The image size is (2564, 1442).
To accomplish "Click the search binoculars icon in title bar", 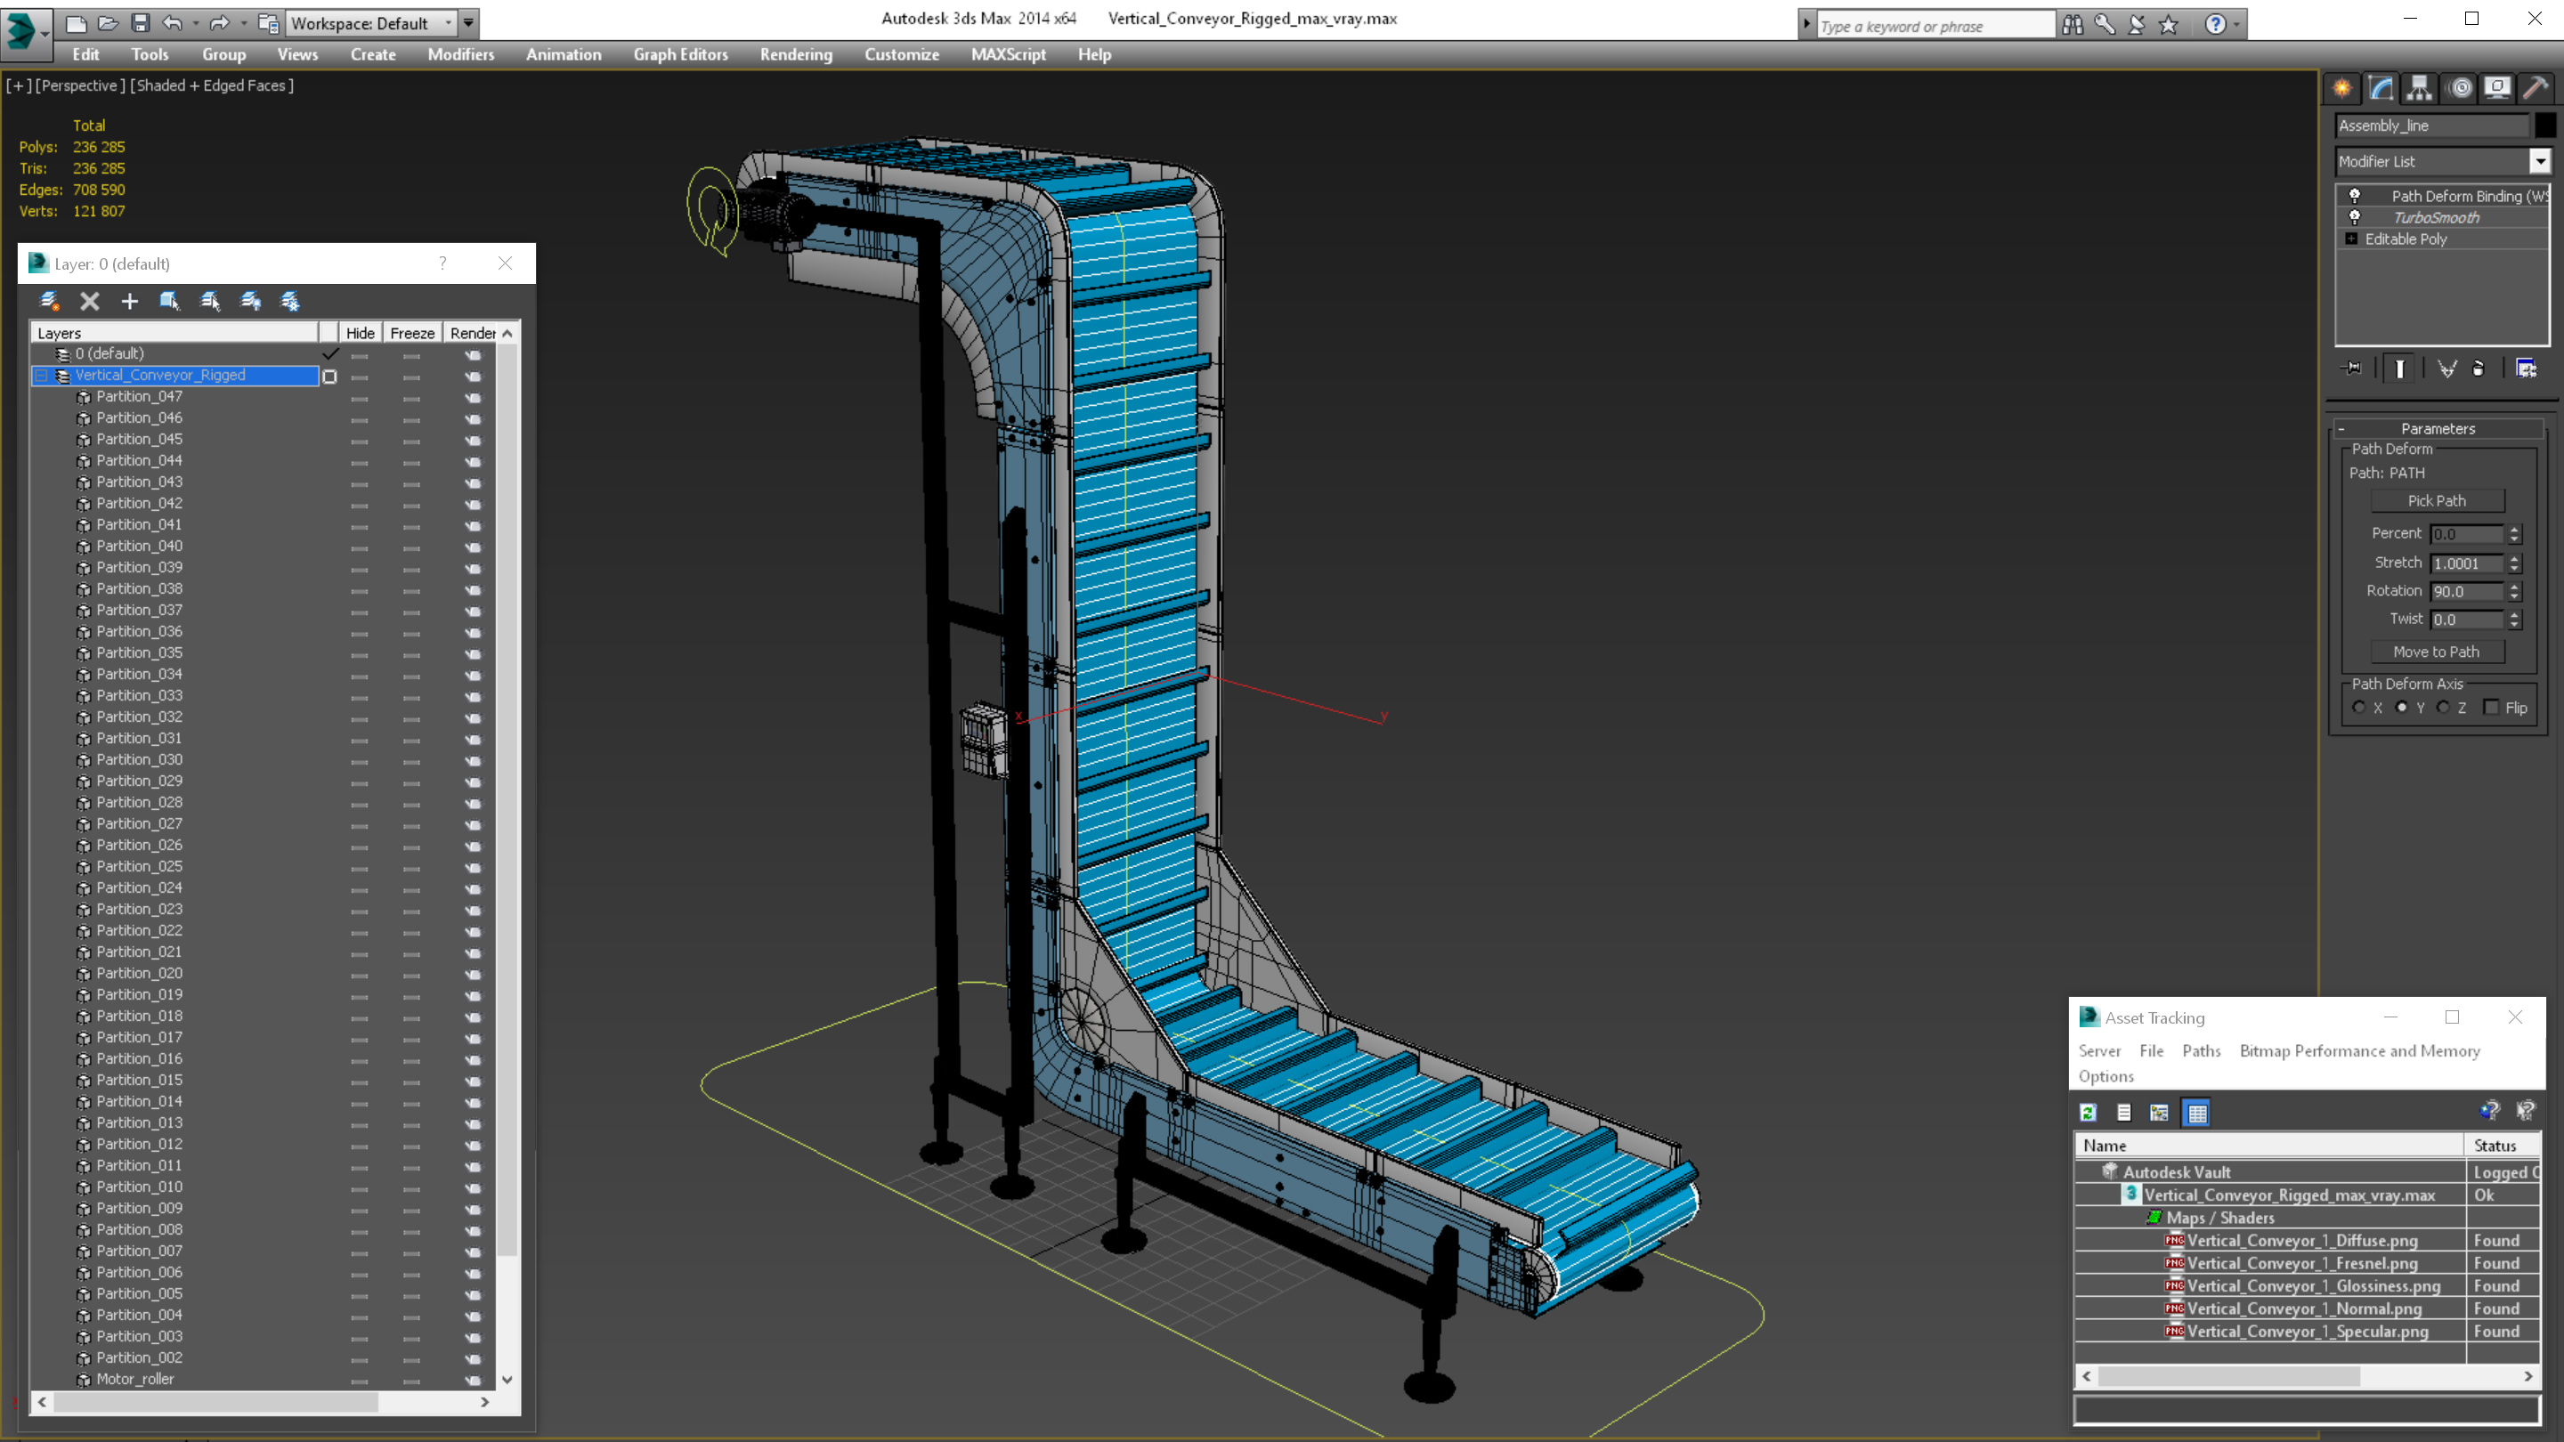I will (x=2073, y=24).
